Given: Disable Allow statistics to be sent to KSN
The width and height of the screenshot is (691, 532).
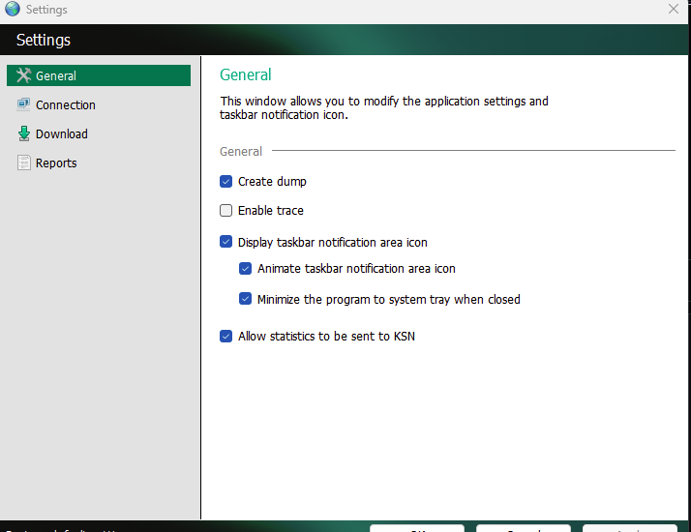Looking at the screenshot, I should click(x=226, y=337).
